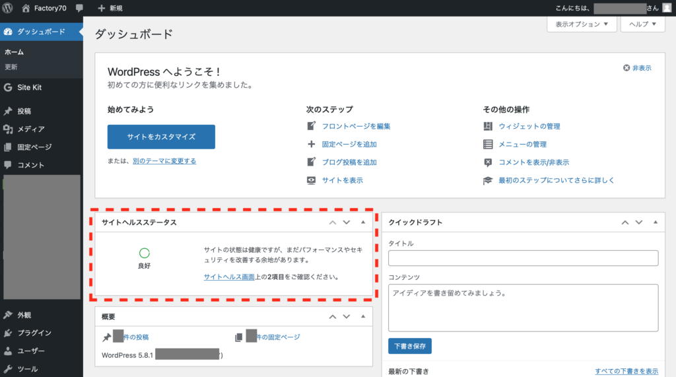
Task: Click Factory70 site name in admin bar
Action: click(x=50, y=8)
